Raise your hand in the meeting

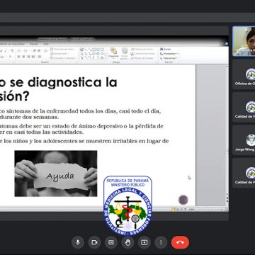127,242
